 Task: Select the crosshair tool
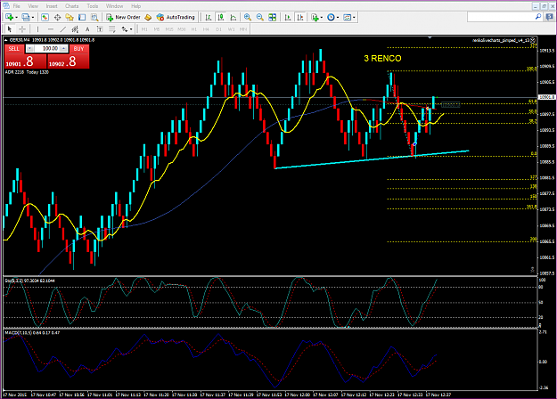point(22,29)
